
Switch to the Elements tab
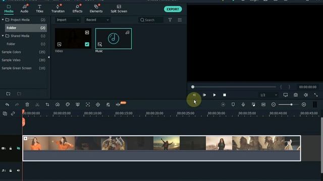[96, 9]
